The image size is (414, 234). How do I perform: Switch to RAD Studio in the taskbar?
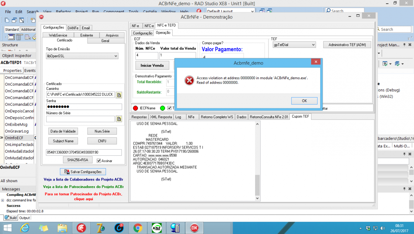coord(81,228)
